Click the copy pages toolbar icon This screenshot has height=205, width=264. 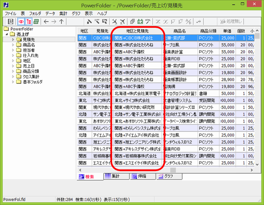coord(132,22)
